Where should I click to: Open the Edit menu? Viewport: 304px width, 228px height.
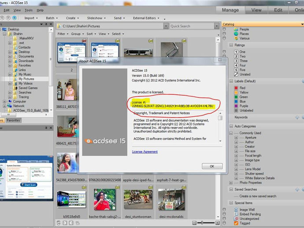point(7,10)
